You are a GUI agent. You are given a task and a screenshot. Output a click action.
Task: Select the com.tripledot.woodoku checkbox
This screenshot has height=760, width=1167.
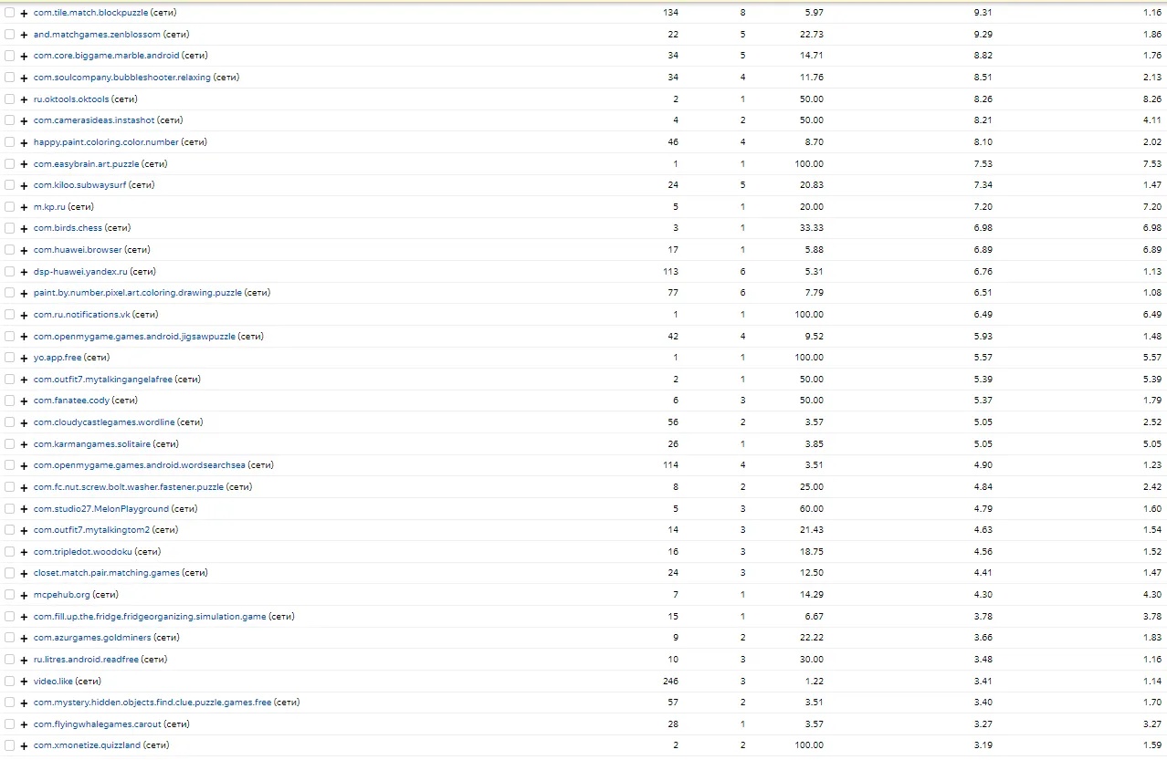9,552
